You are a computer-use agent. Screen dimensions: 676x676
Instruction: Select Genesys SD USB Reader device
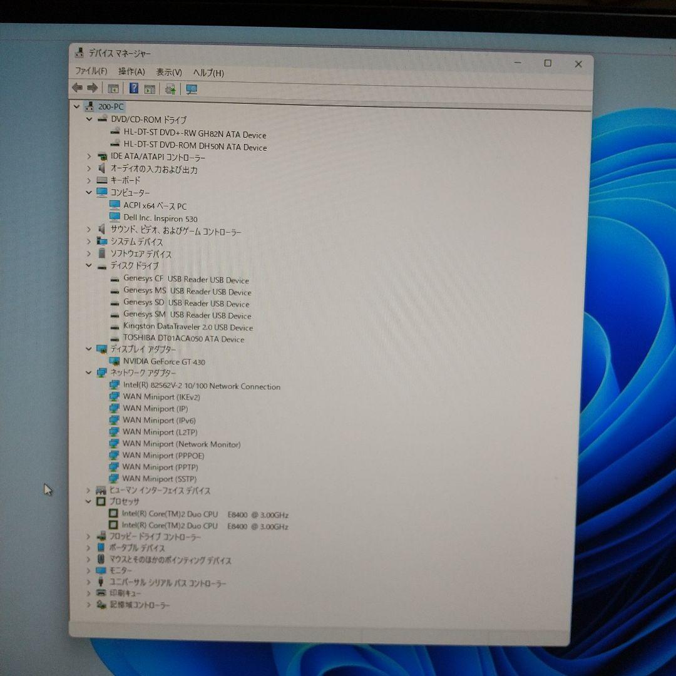tap(187, 303)
